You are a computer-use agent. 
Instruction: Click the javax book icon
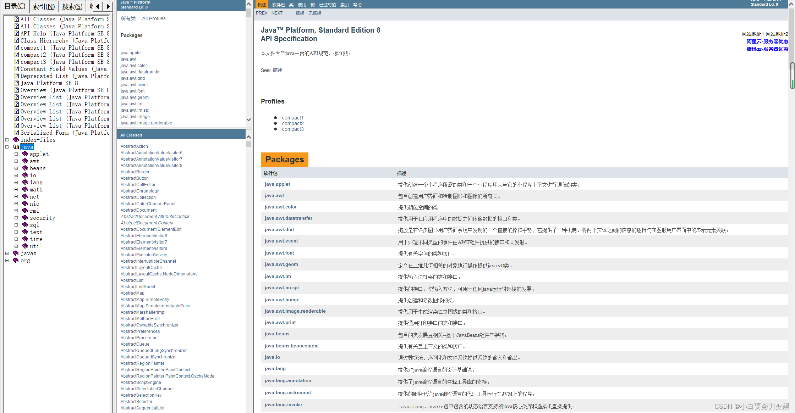click(16, 253)
